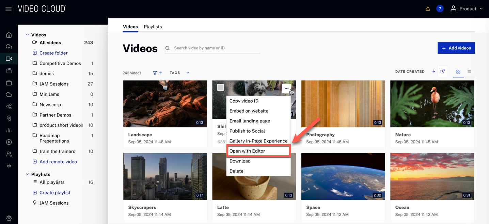Select the checkbox on the dog video
Image resolution: width=489 pixels, height=224 pixels.
[221, 87]
